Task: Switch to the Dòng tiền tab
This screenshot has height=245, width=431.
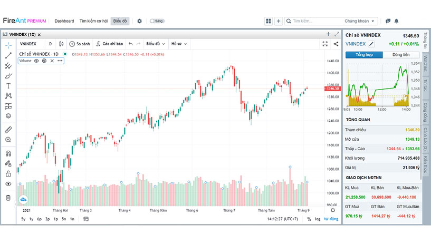Action: pos(401,55)
